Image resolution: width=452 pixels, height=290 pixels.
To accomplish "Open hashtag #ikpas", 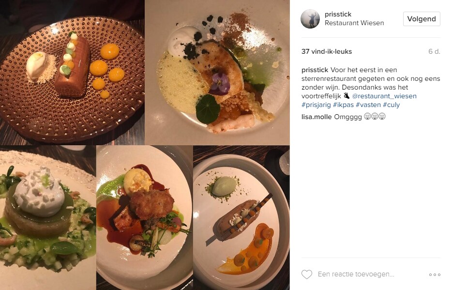I will coord(343,105).
